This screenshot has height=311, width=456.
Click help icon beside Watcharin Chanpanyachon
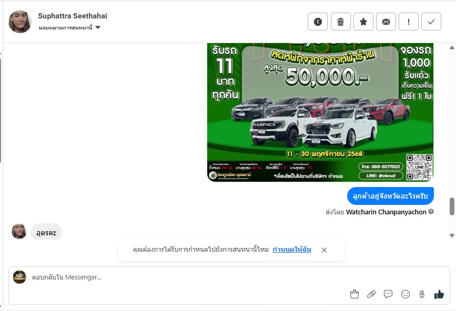tap(431, 212)
